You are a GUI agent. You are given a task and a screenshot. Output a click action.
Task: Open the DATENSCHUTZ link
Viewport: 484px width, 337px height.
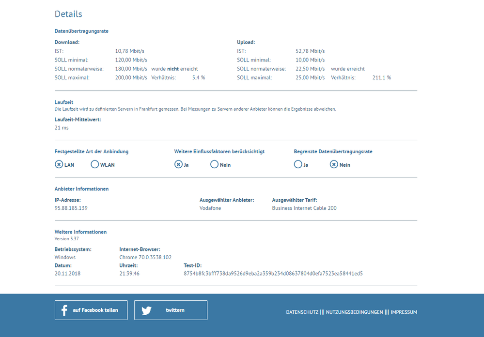[x=302, y=312]
